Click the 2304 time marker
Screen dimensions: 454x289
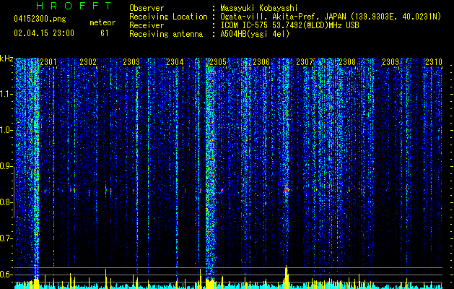(175, 62)
